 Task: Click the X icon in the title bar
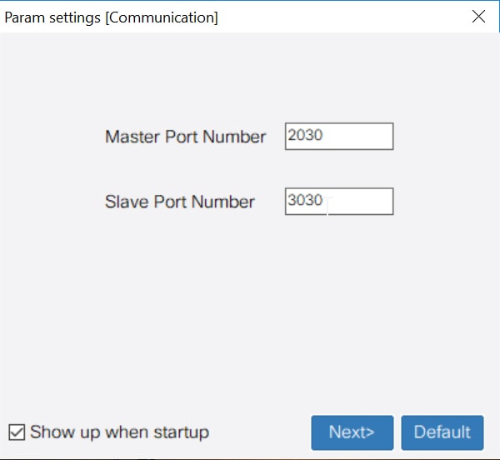click(478, 17)
